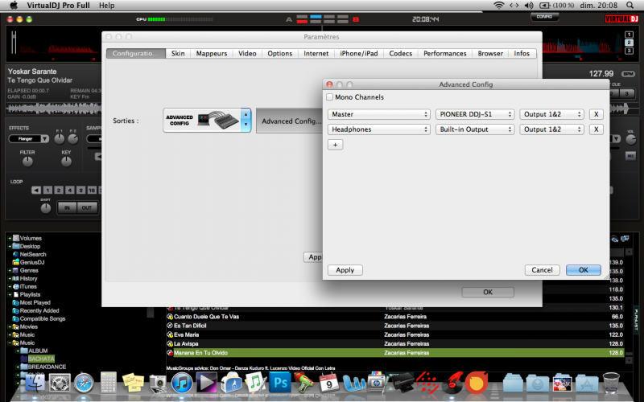
Task: Toggle the Mono Channels checkbox
Action: 329,97
